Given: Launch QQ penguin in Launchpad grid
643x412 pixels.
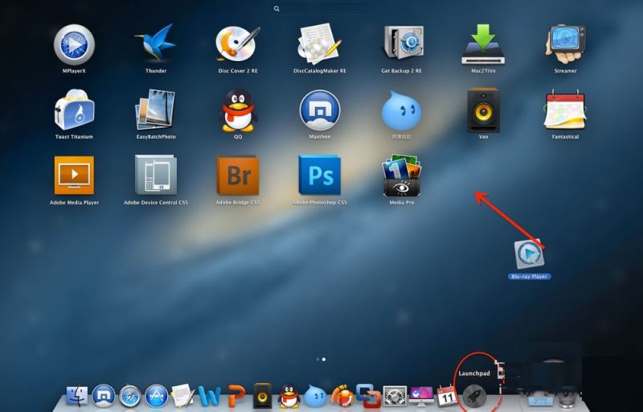Looking at the screenshot, I should (238, 111).
